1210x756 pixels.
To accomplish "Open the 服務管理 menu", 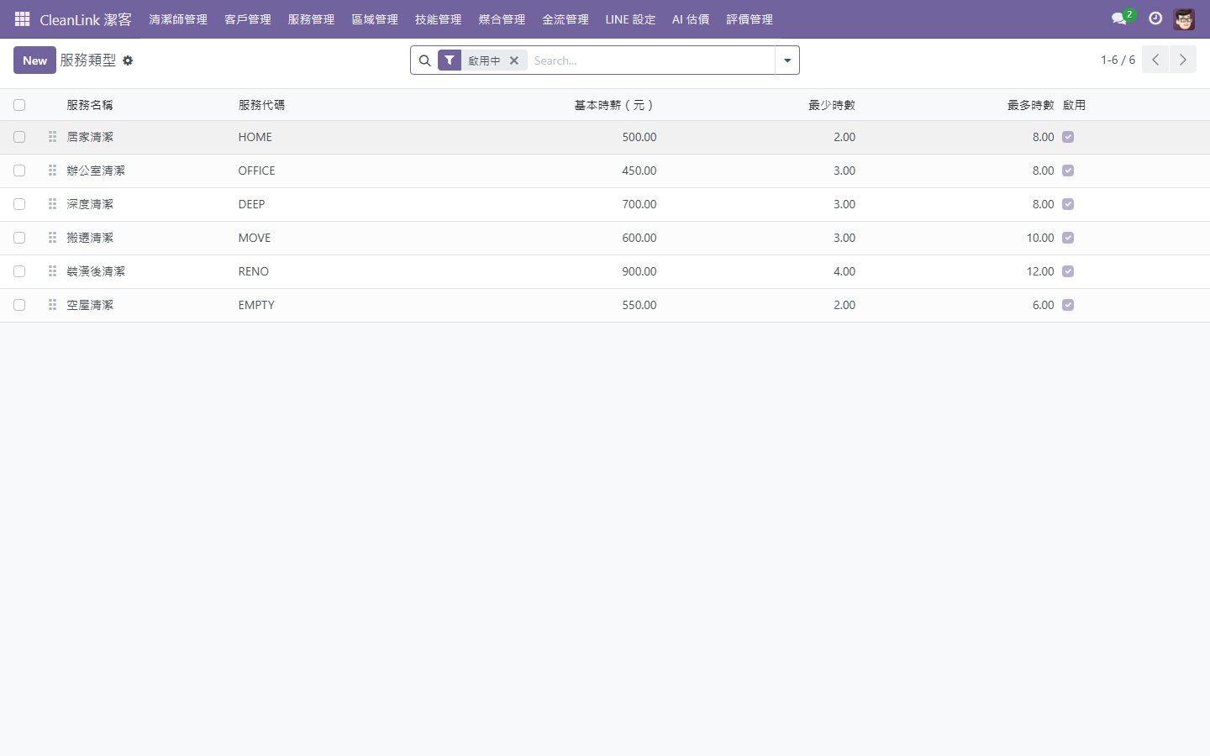I will tap(311, 19).
